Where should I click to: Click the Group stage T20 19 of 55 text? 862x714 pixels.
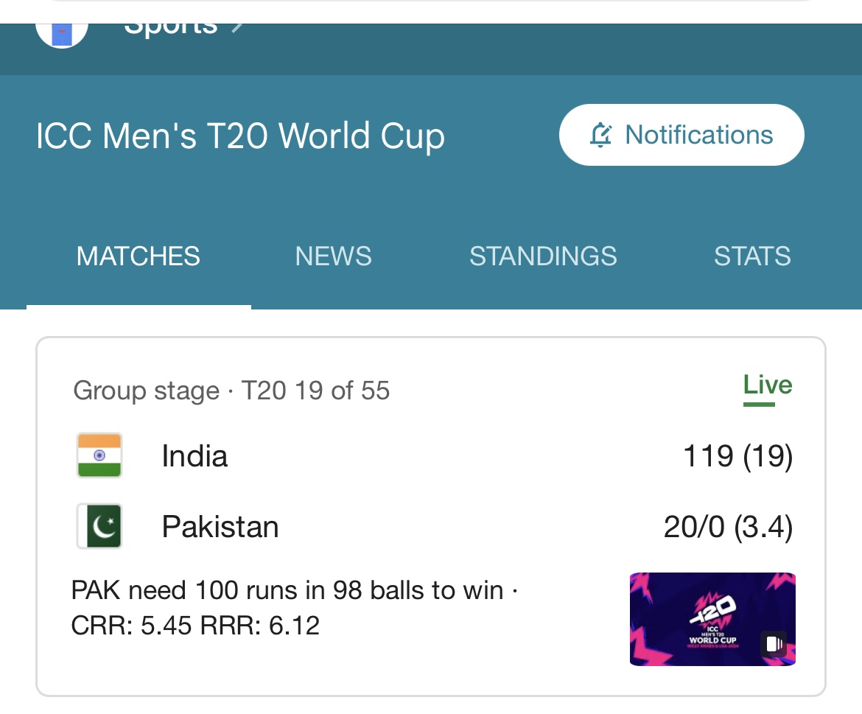coord(231,391)
